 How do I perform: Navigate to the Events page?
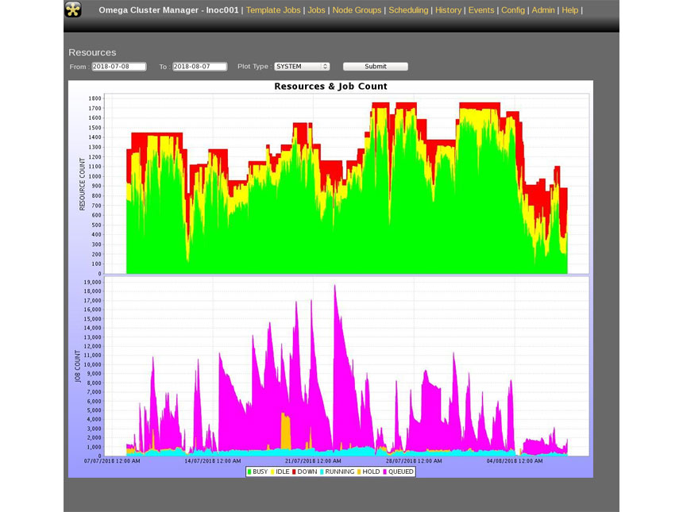pos(482,10)
